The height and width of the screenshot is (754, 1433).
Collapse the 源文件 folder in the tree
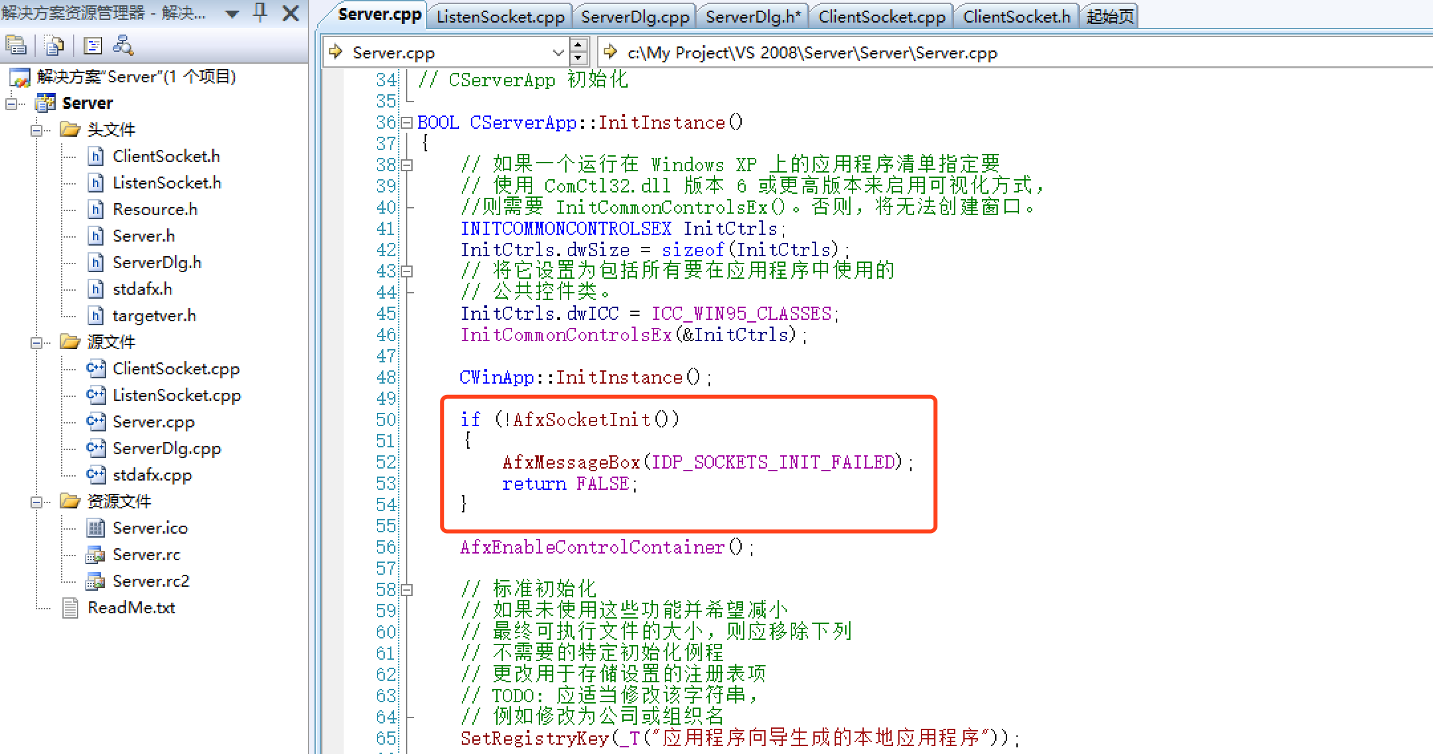coord(36,342)
